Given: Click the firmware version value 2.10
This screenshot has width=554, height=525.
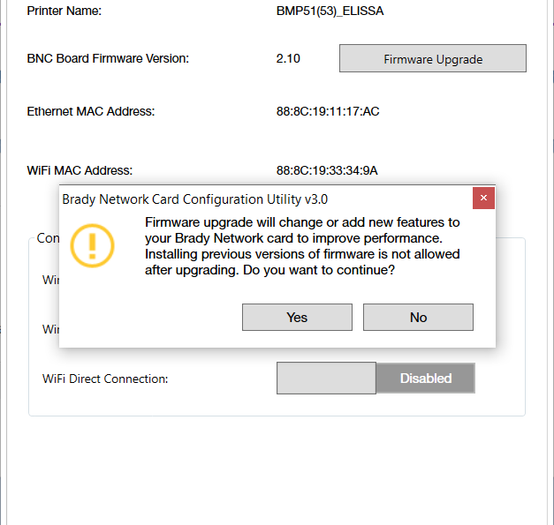Looking at the screenshot, I should [288, 59].
